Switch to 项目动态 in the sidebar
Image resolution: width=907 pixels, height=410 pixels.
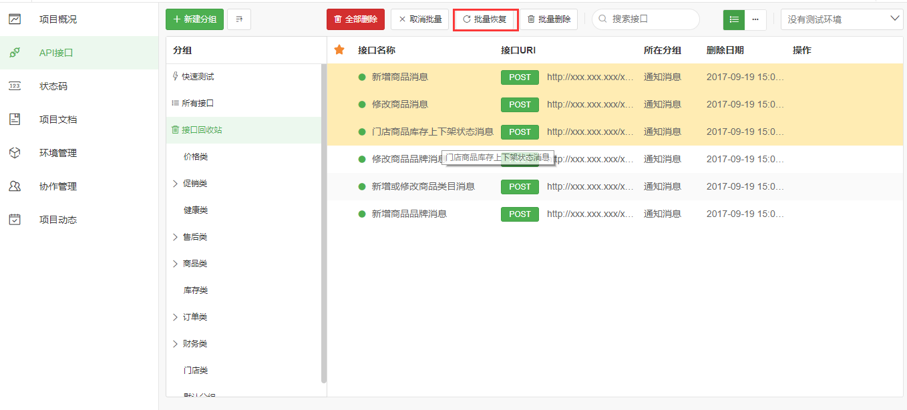click(15, 219)
